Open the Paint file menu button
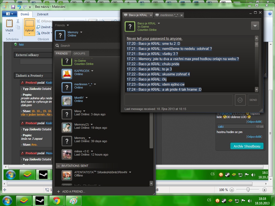The height and width of the screenshot is (206, 275). coord(9,14)
